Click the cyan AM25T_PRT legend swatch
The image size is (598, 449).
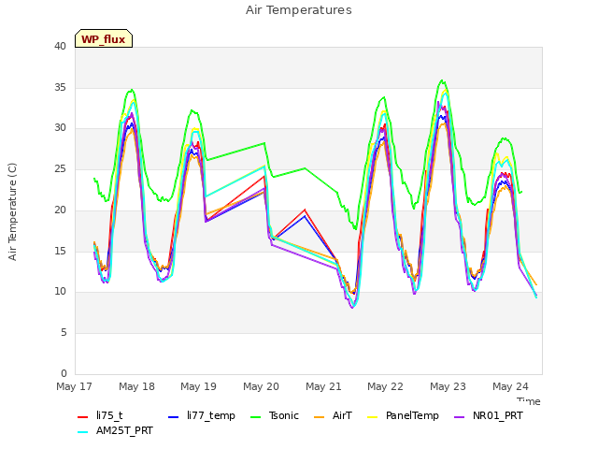tap(83, 432)
